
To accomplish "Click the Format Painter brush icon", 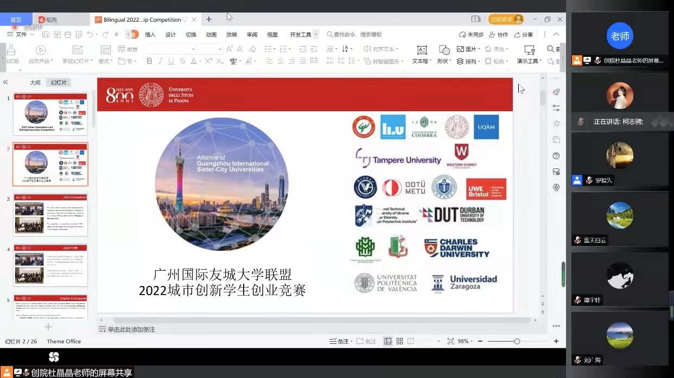I will pyautogui.click(x=11, y=50).
